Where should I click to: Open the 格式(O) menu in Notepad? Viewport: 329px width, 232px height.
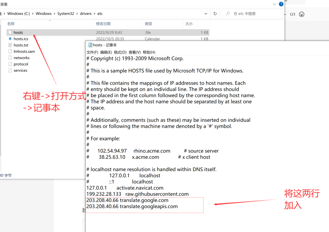[x=120, y=52]
